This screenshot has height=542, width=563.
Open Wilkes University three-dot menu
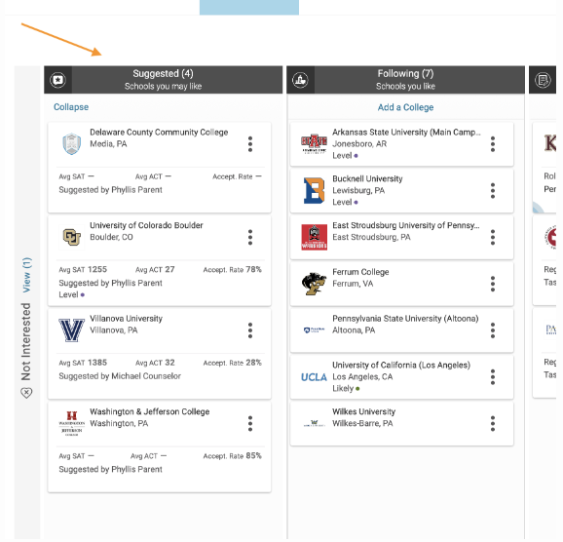pos(493,423)
